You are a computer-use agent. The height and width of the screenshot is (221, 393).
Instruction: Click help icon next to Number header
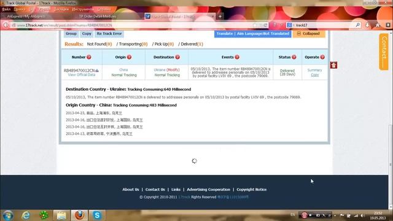88,57
